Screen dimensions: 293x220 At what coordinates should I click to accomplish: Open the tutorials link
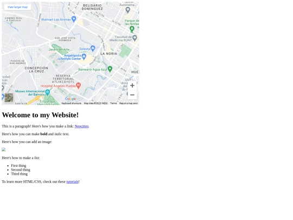point(72,181)
